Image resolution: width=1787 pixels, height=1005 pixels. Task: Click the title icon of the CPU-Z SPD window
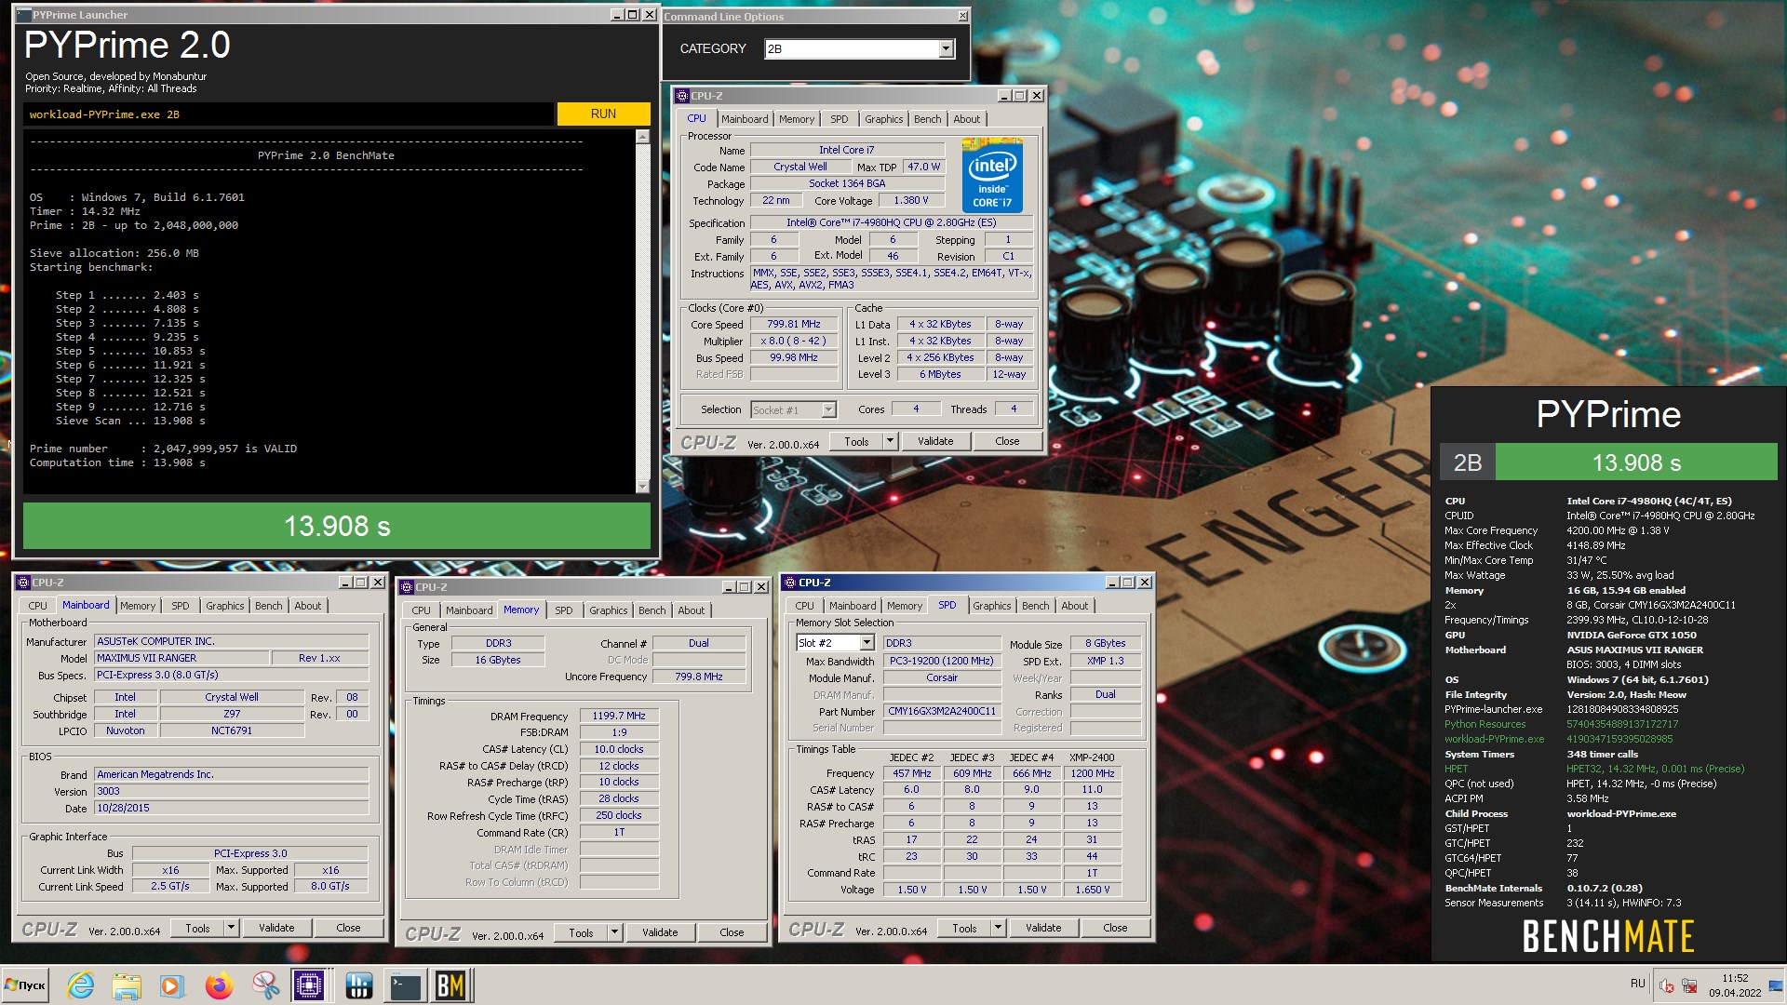(790, 583)
